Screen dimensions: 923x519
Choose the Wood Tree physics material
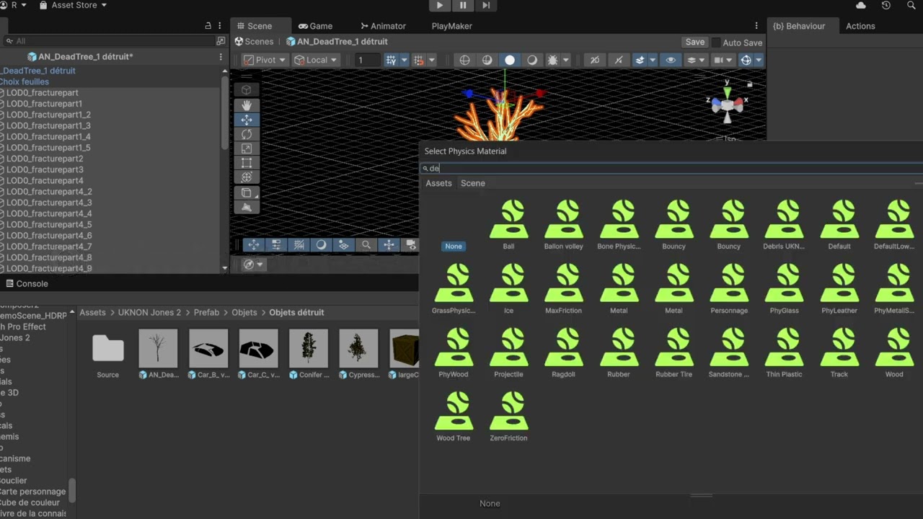click(454, 417)
